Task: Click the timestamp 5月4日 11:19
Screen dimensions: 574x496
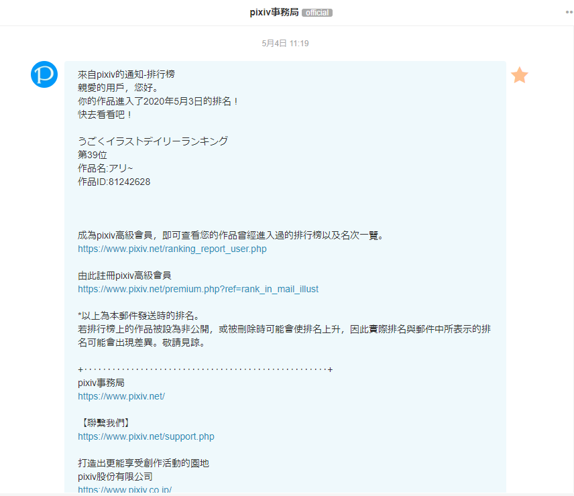Action: point(285,43)
